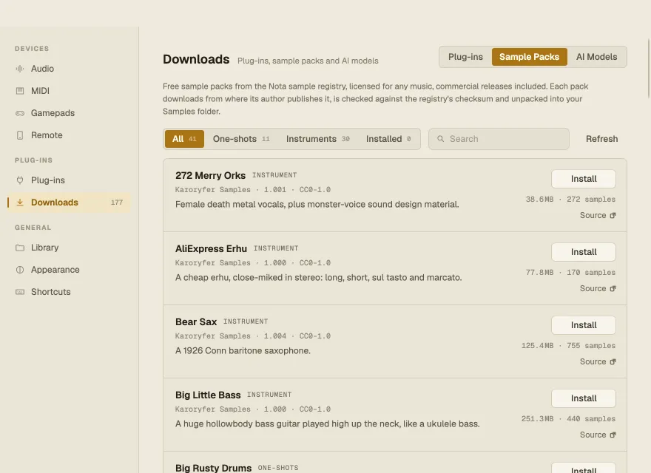Click the MIDI keyboard icon
Screen dimensions: 651x473
pos(19,91)
